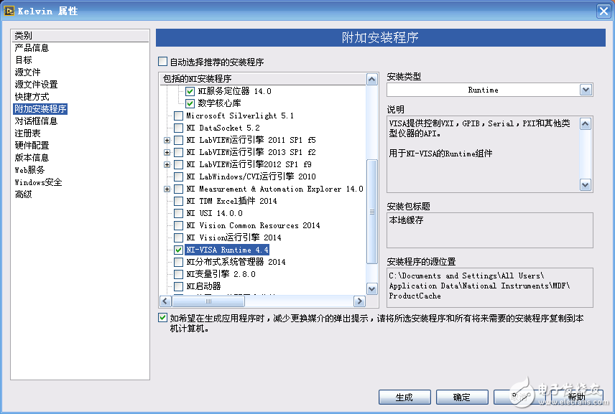Uncheck the copy installers to local computer option
Viewport: 615px width, 414px height.
coord(162,317)
